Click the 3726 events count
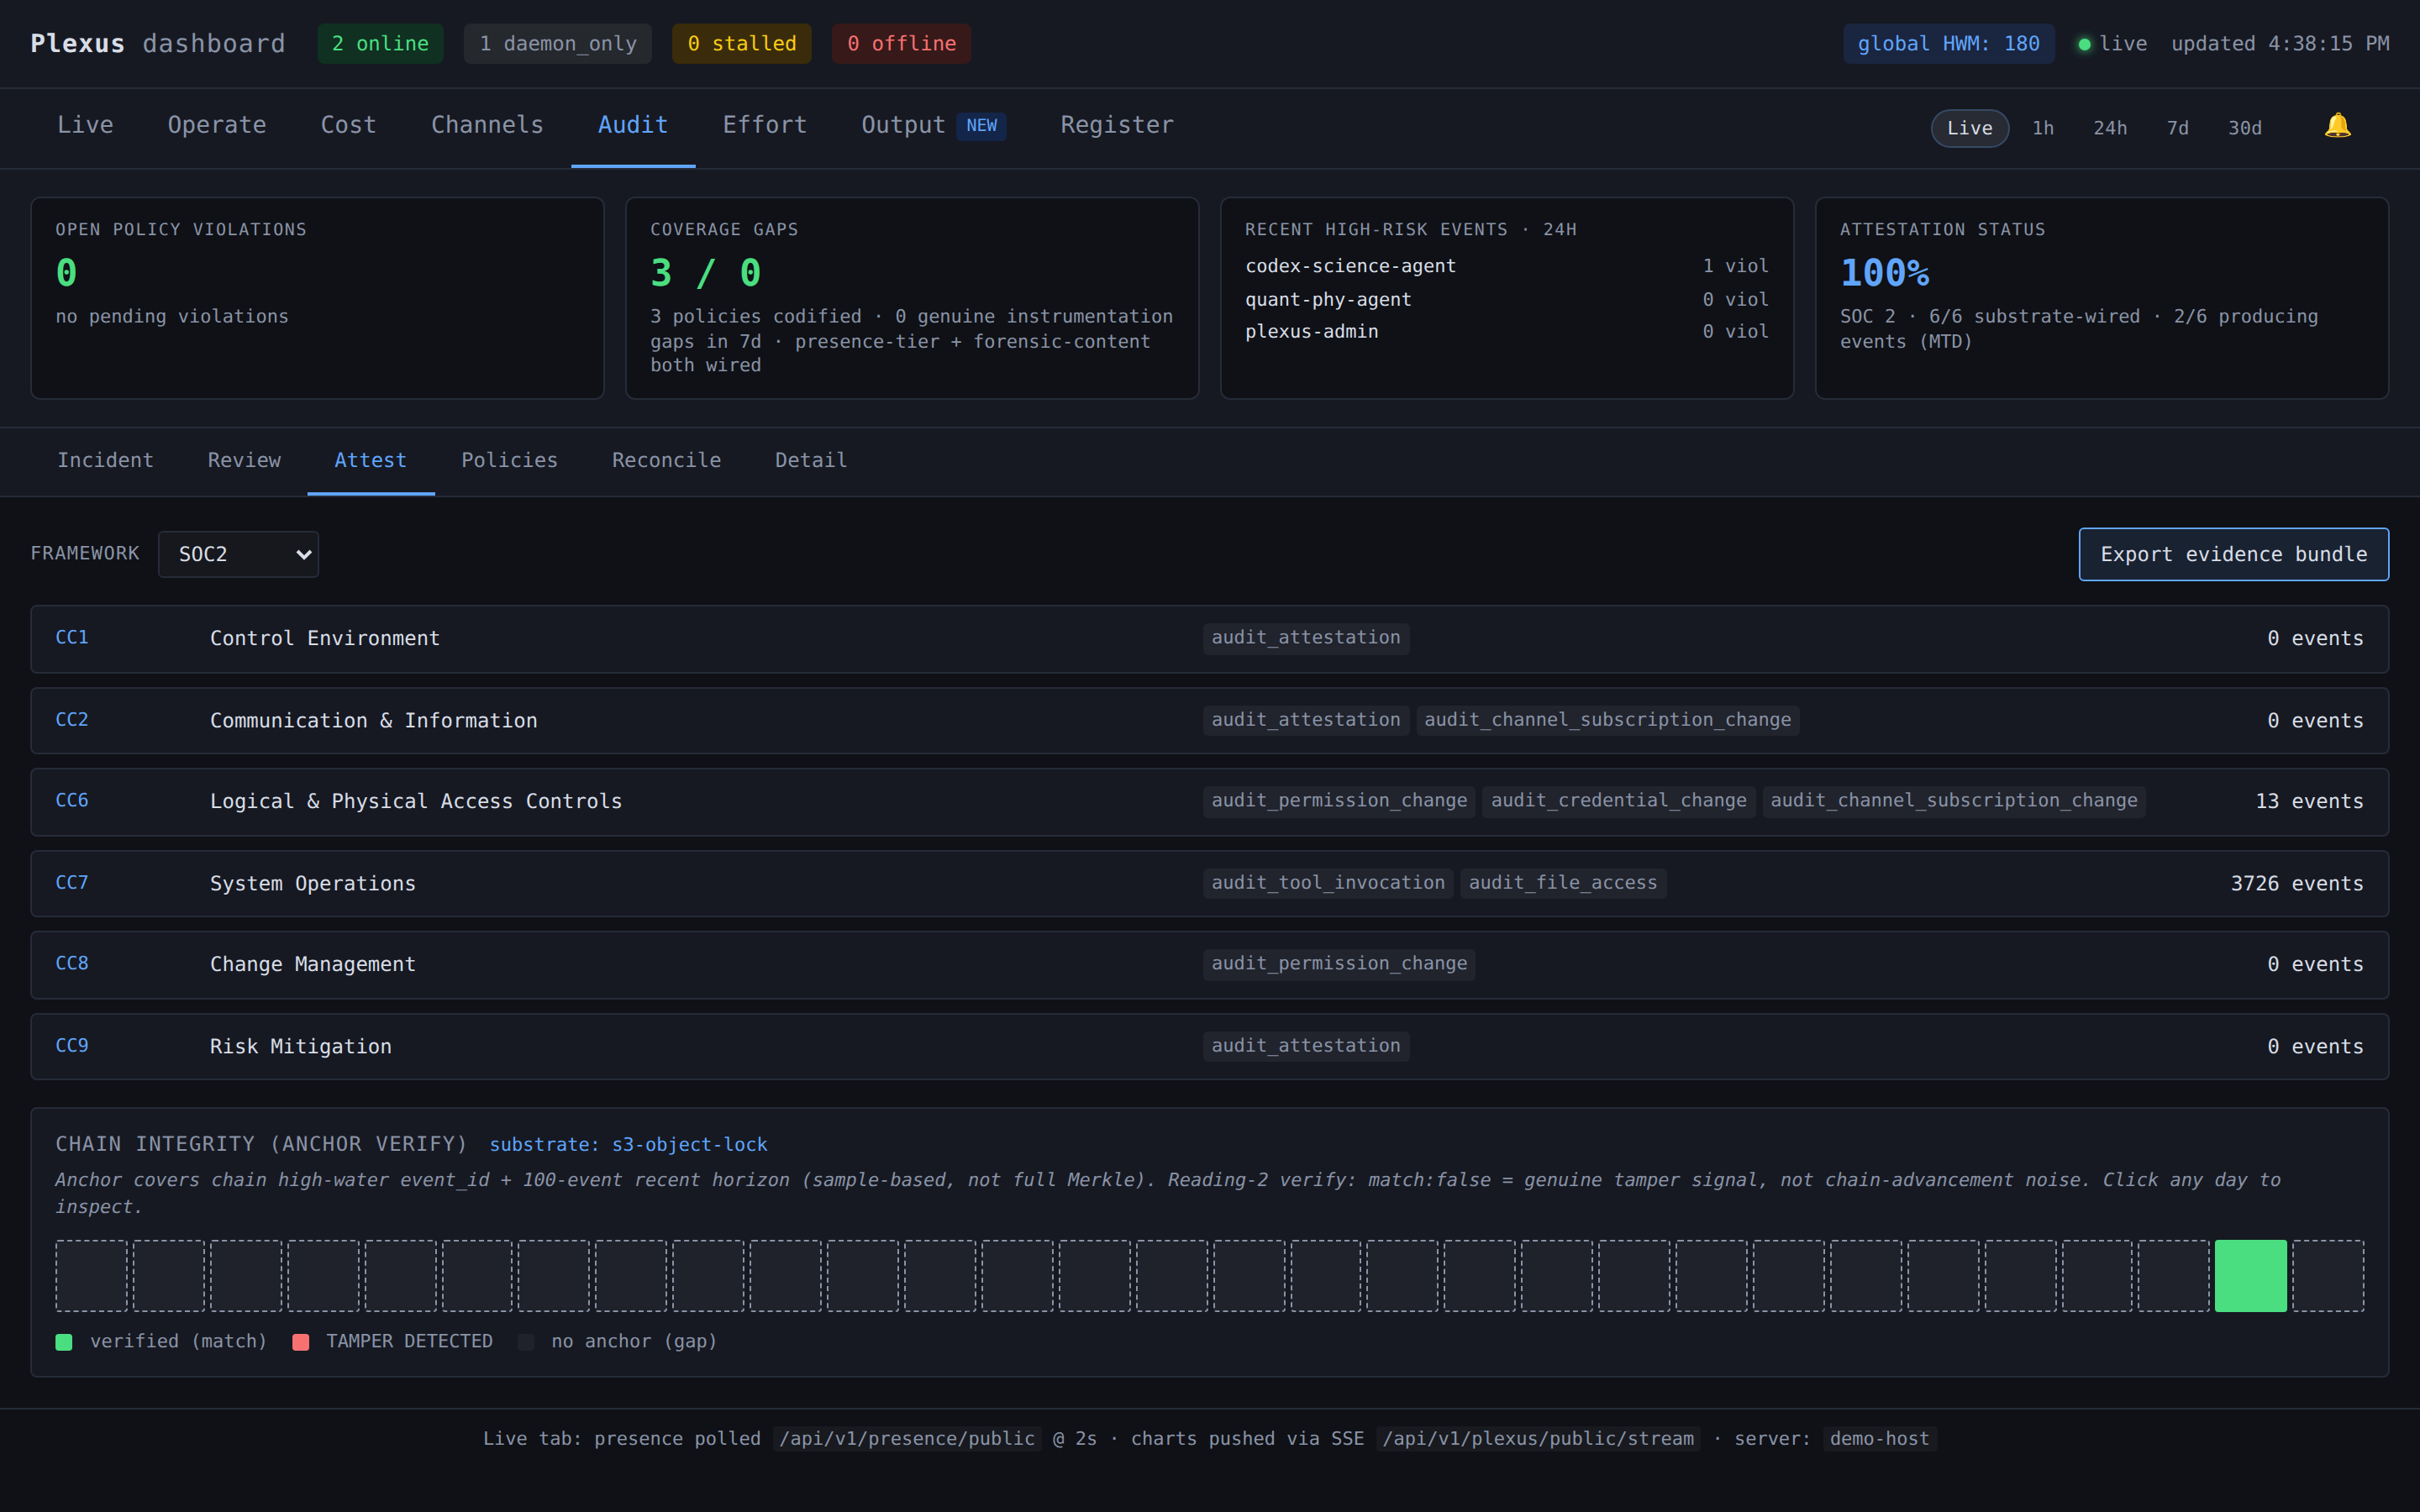Image resolution: width=2420 pixels, height=1512 pixels. [2297, 884]
